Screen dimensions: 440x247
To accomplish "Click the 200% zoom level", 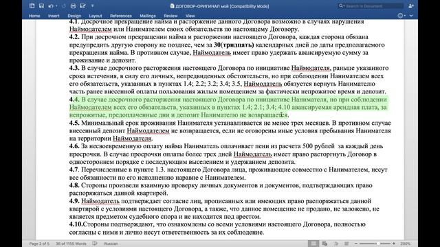I will coord(405,244).
